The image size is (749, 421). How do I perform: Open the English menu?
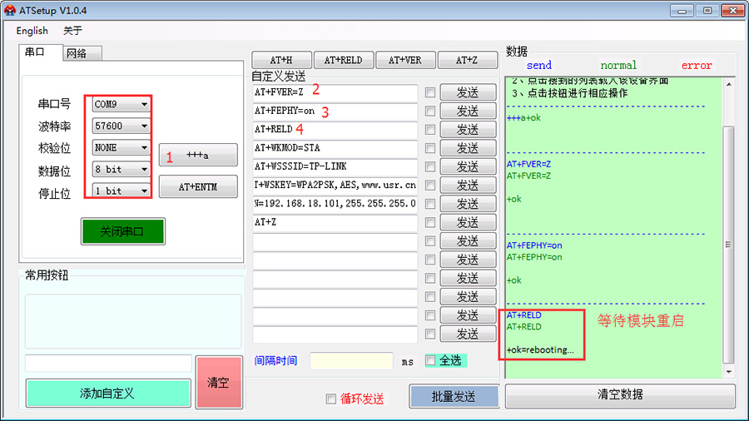(32, 31)
